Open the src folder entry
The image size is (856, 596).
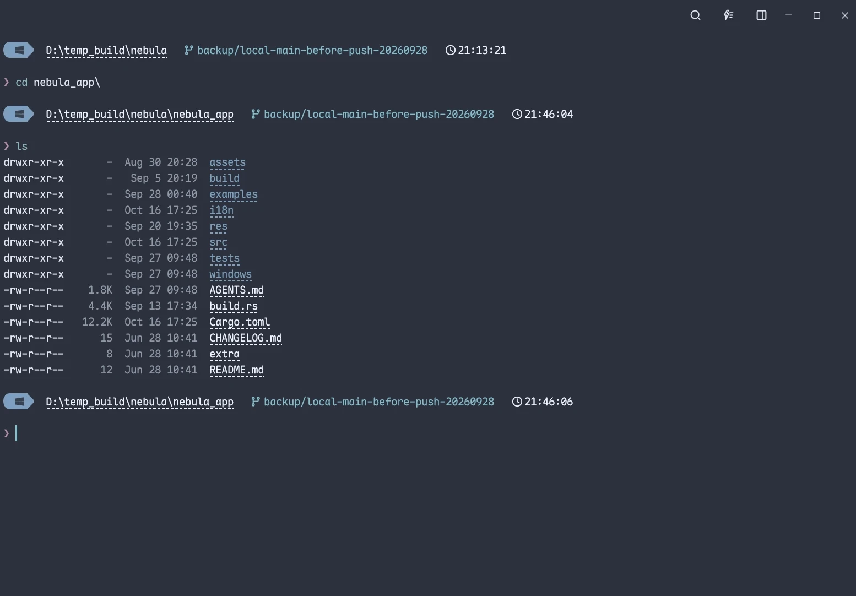218,242
